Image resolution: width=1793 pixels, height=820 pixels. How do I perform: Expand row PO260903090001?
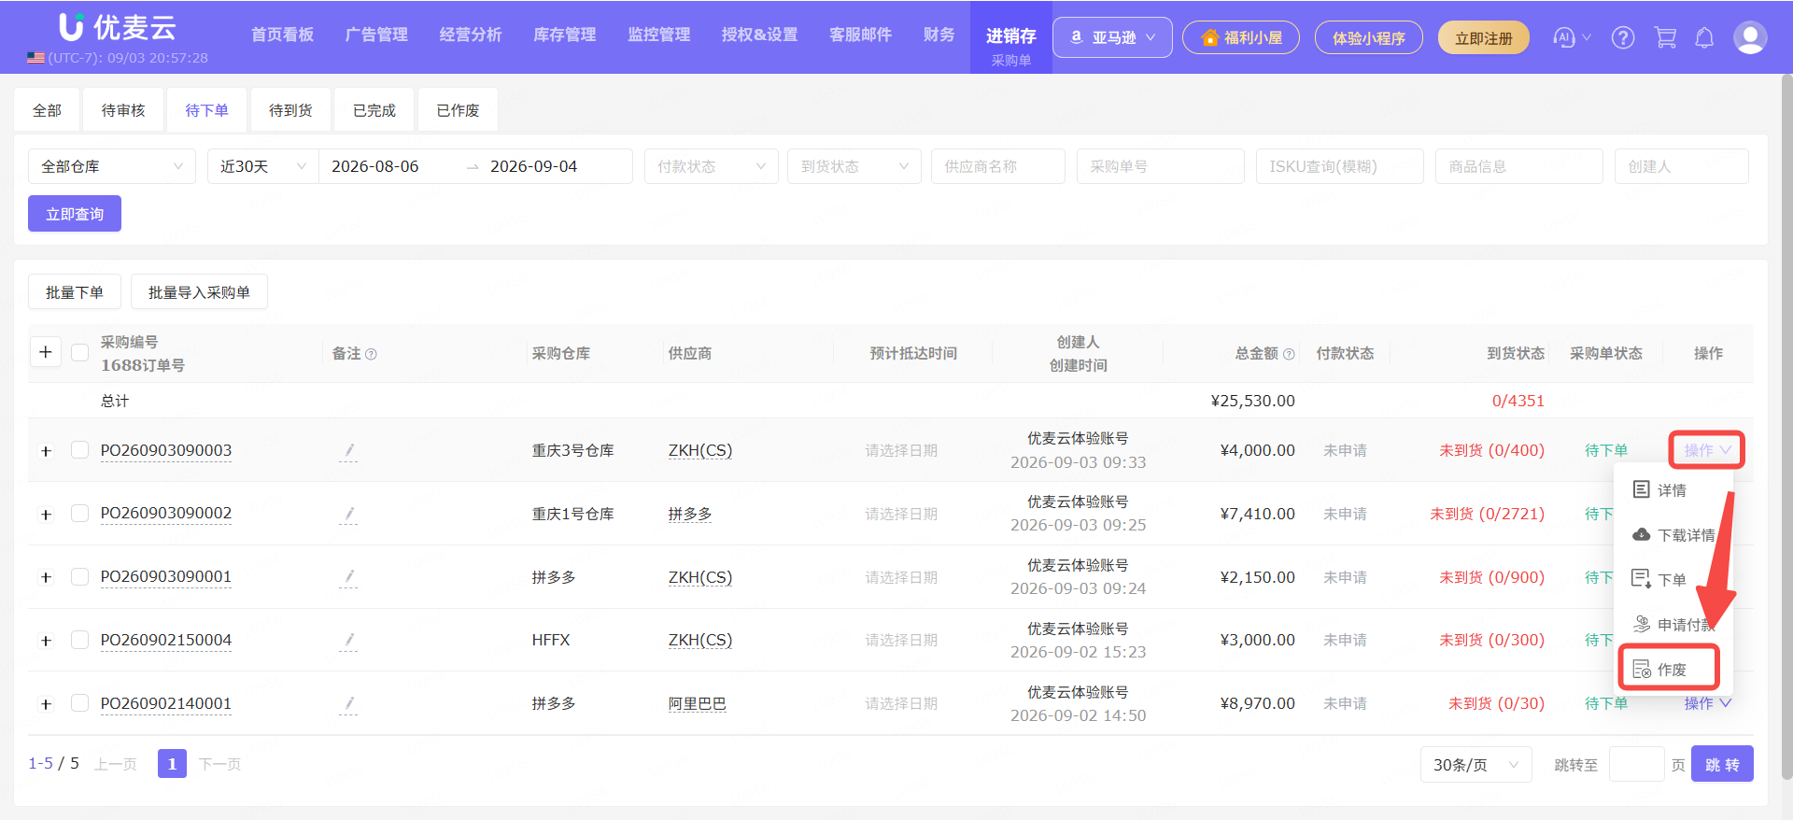(x=46, y=577)
